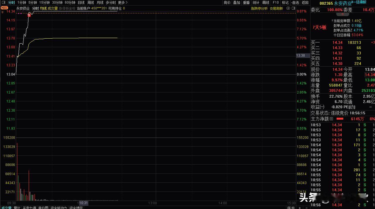Click the 买四 bid row at 14.31

coord(343,58)
